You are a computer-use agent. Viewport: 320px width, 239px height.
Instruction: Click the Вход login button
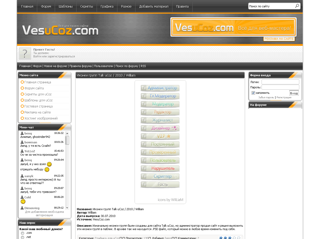click(x=294, y=93)
